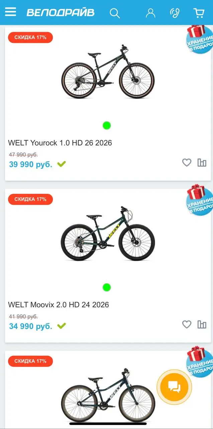
Task: Open the third bike's product image
Action: coord(108,395)
